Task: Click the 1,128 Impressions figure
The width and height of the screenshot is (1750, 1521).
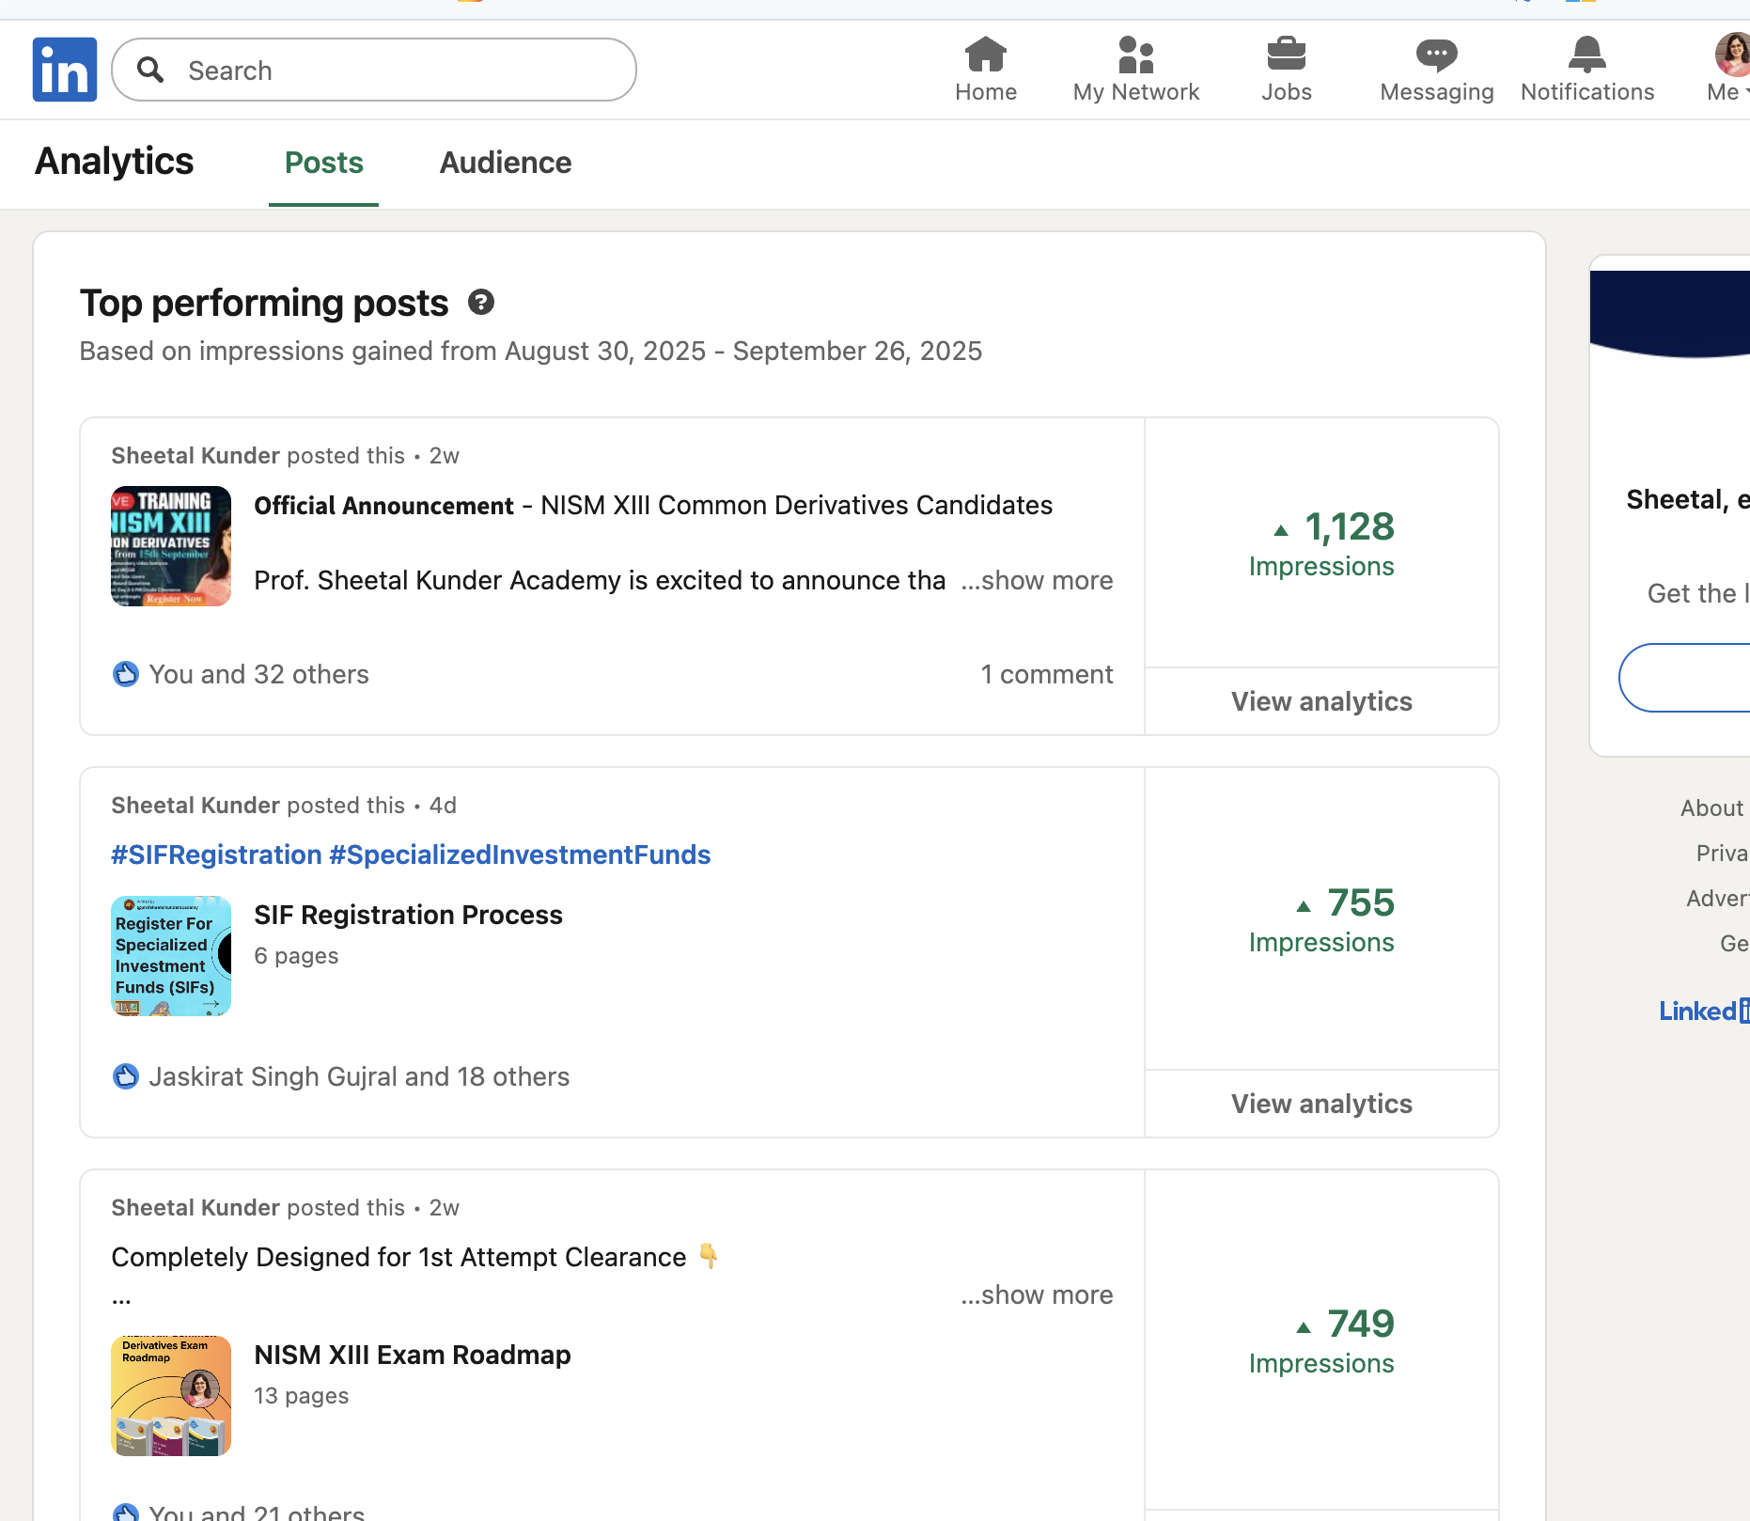Action: pyautogui.click(x=1321, y=544)
